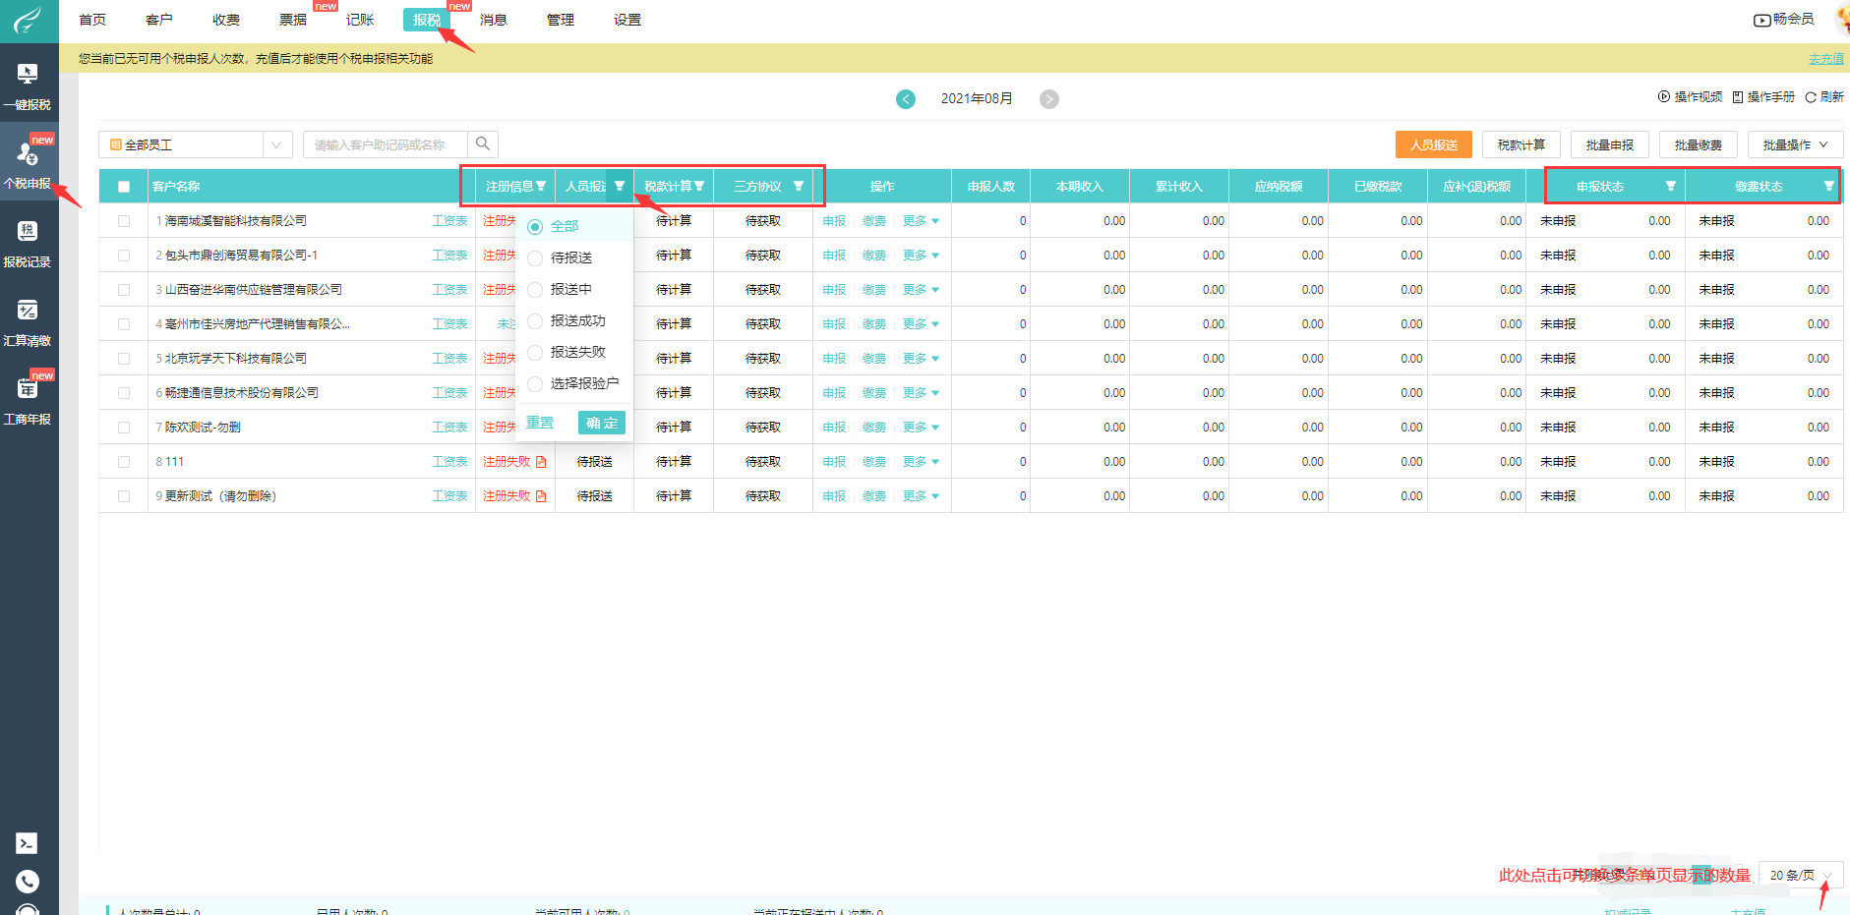Check the box for 包头市鼎创海贸易有限公司-1
Viewport: 1850px width, 915px height.
(124, 256)
